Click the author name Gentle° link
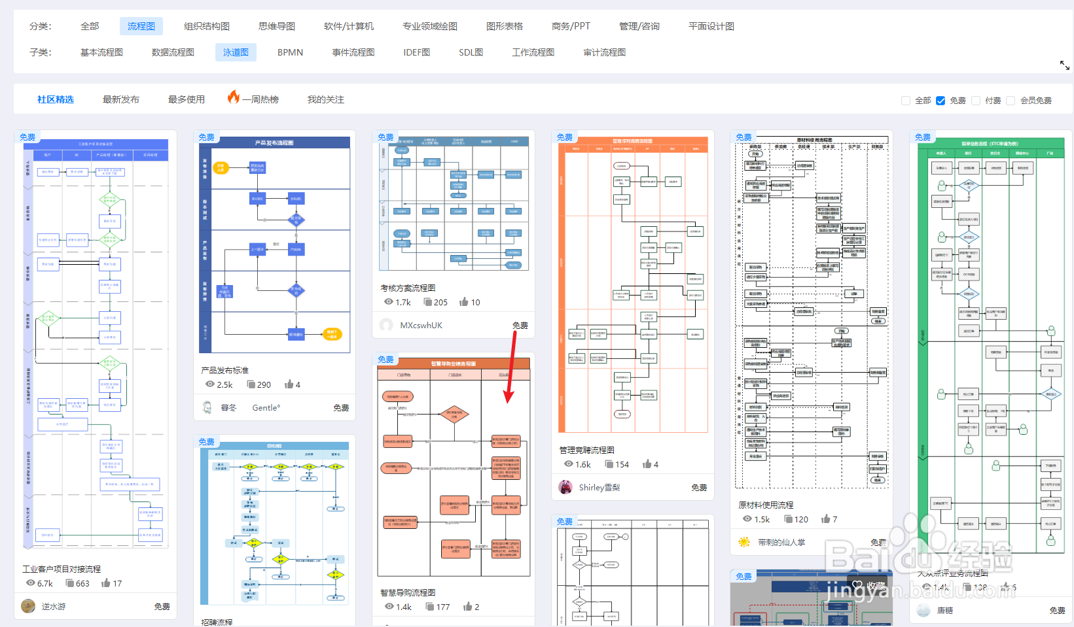Viewport: 1074px width, 627px height. pyautogui.click(x=265, y=407)
